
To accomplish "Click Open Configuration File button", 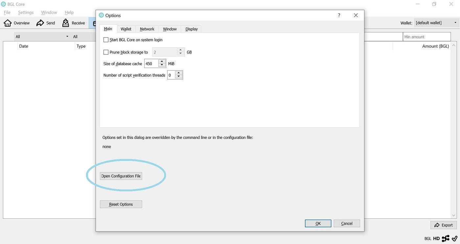I will pyautogui.click(x=121, y=176).
